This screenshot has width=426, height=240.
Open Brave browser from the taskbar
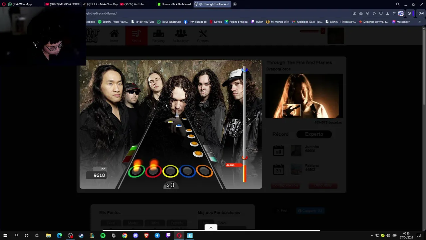pyautogui.click(x=146, y=236)
